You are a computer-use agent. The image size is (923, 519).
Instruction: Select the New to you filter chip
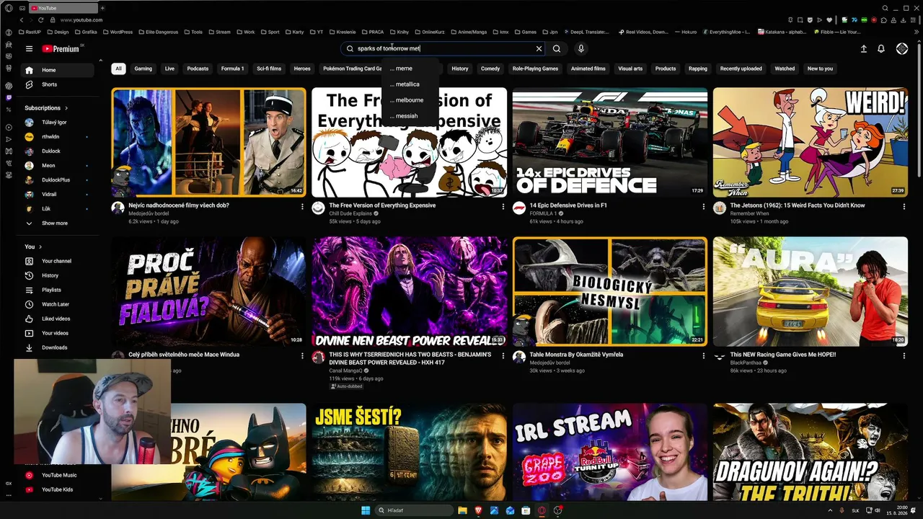coord(820,68)
